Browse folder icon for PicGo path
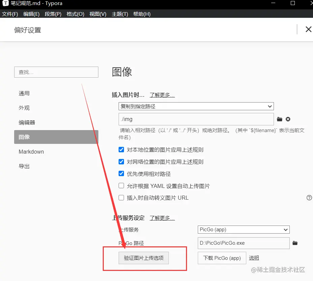 (295, 243)
